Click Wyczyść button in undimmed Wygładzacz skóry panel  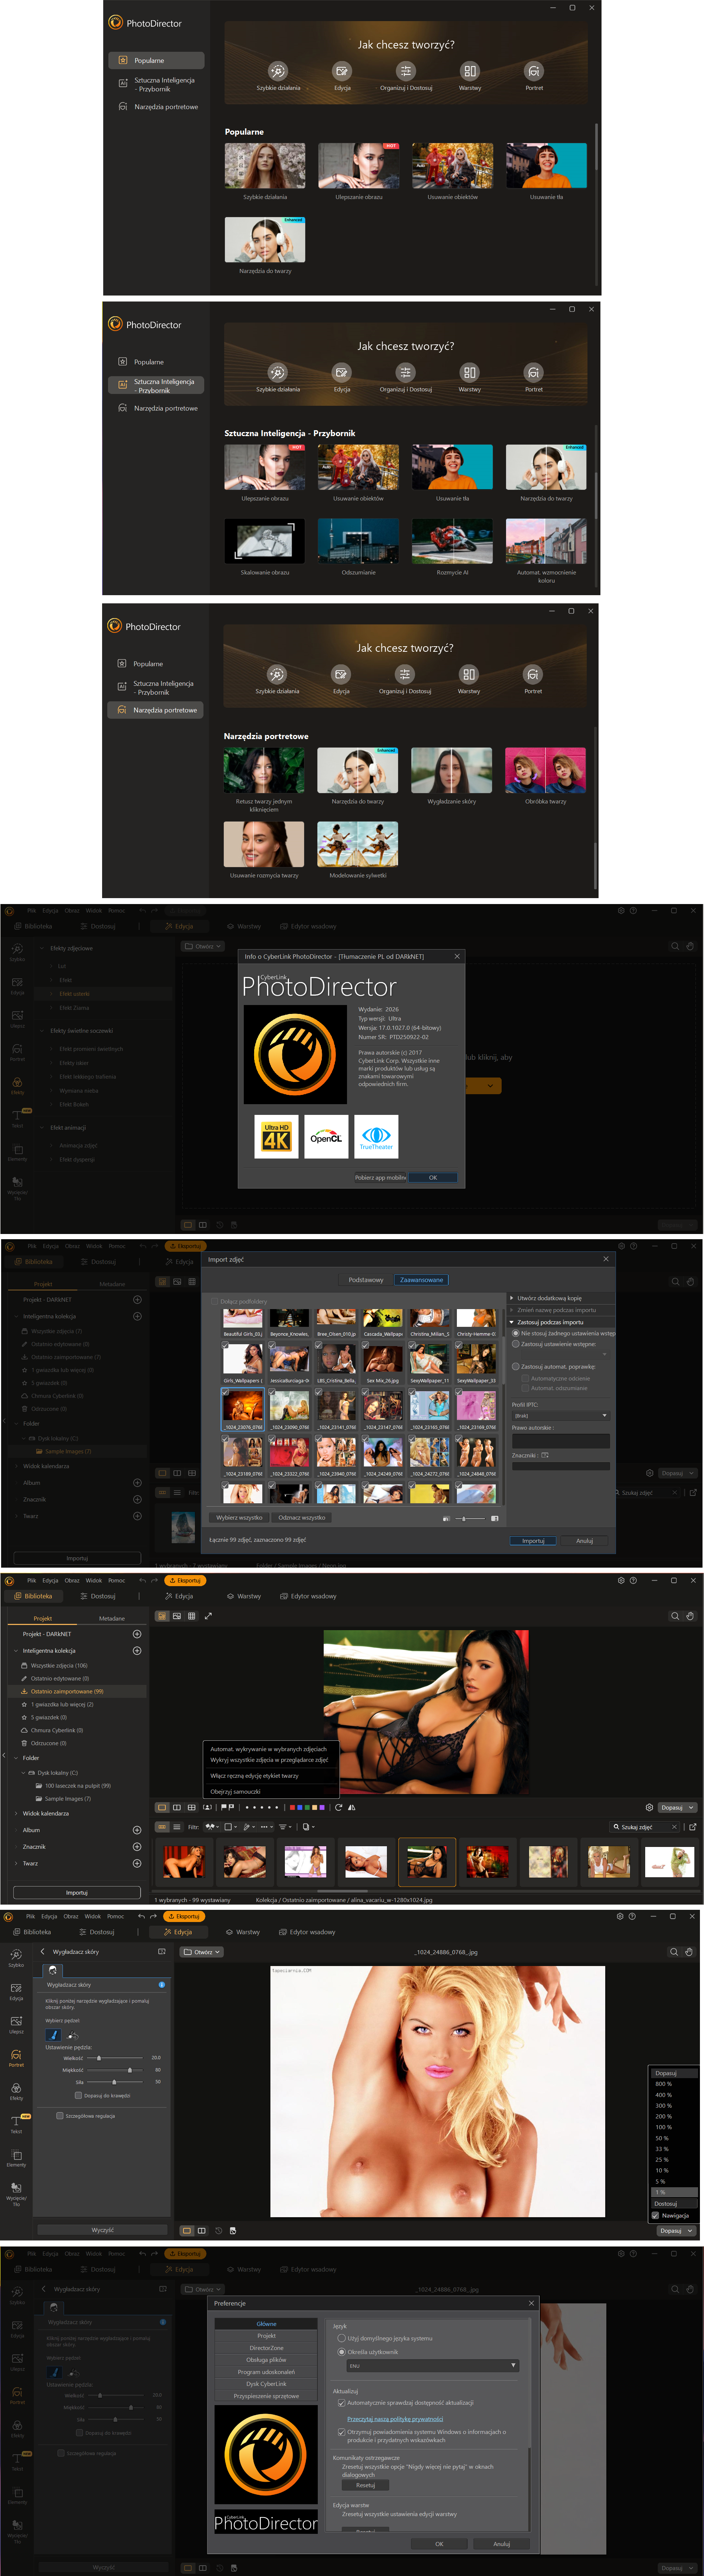point(102,2230)
